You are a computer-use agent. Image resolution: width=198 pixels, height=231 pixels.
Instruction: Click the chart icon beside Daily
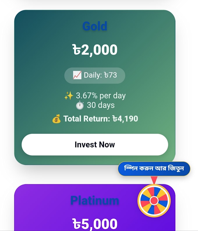coord(77,75)
